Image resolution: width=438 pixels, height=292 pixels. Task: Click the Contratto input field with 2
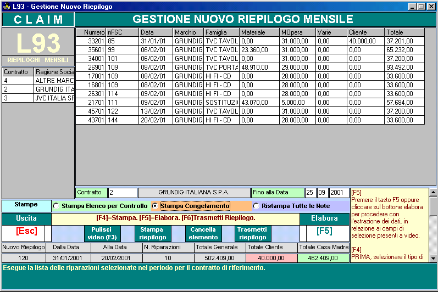(123, 193)
